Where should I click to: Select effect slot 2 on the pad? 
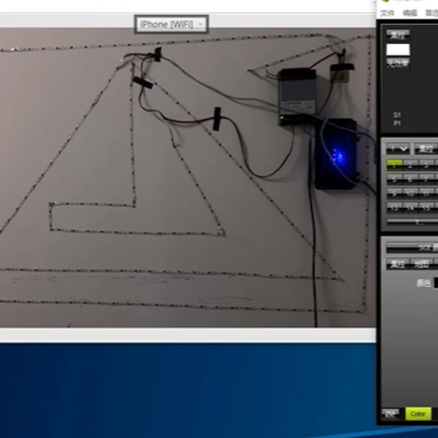(x=410, y=165)
